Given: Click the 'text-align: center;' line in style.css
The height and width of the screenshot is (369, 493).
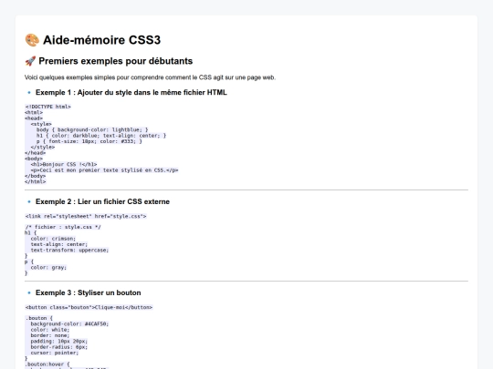Looking at the screenshot, I should (x=59, y=244).
